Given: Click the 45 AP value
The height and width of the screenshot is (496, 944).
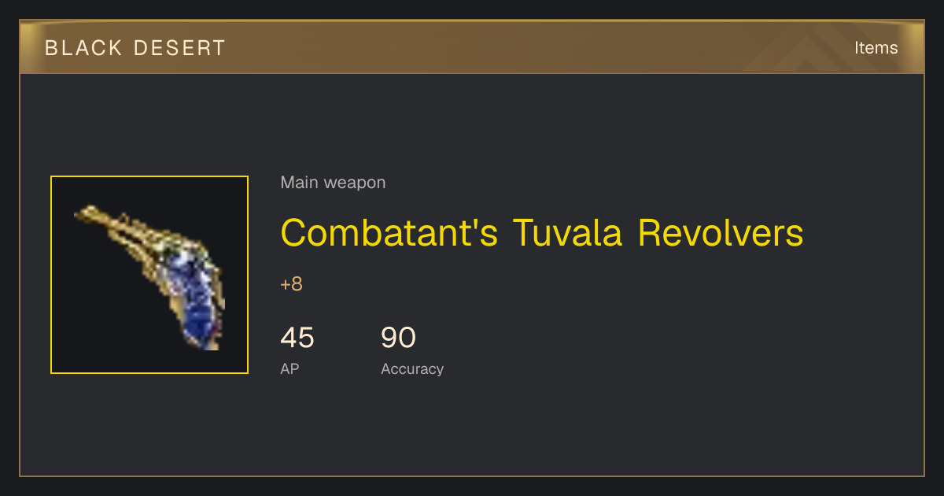Looking at the screenshot, I should 297,338.
